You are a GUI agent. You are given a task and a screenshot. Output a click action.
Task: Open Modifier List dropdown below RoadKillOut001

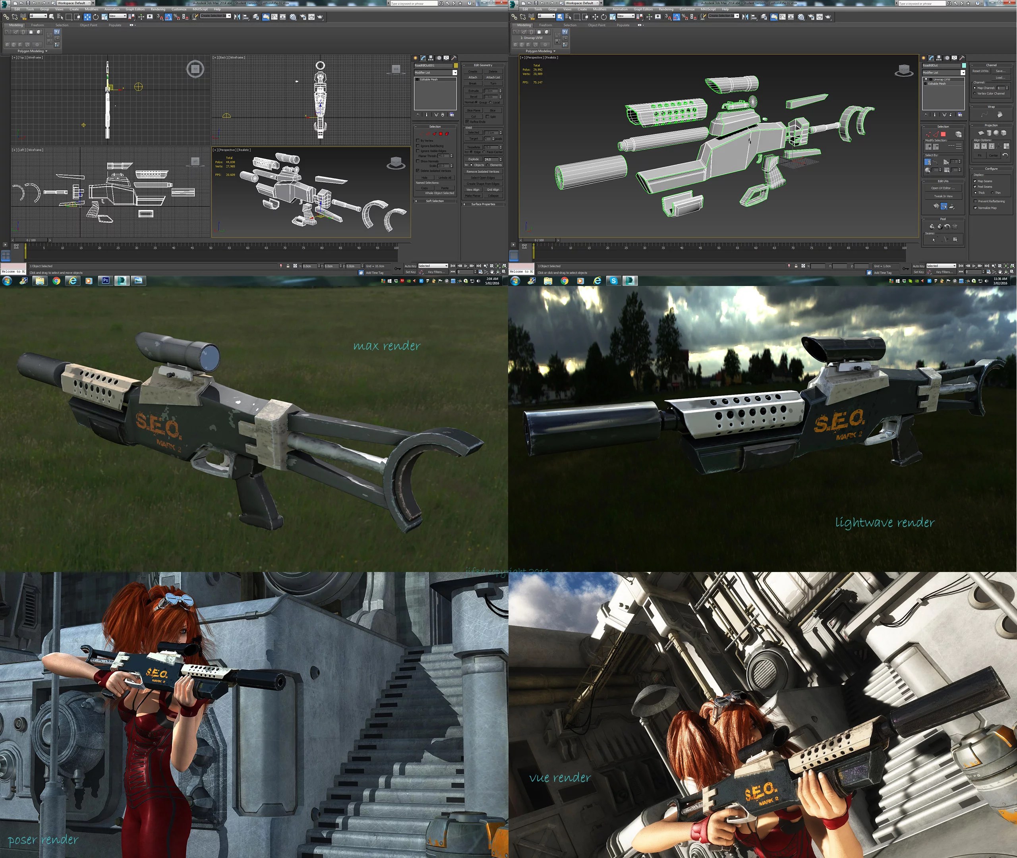[455, 73]
